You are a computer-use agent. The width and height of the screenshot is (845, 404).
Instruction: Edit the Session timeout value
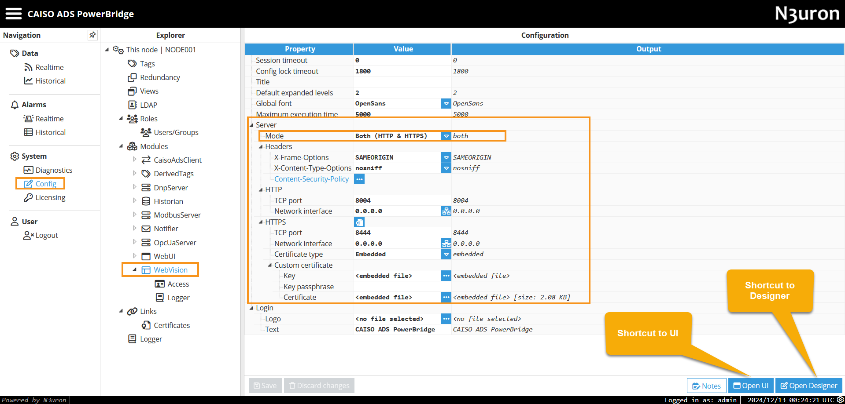(x=402, y=60)
